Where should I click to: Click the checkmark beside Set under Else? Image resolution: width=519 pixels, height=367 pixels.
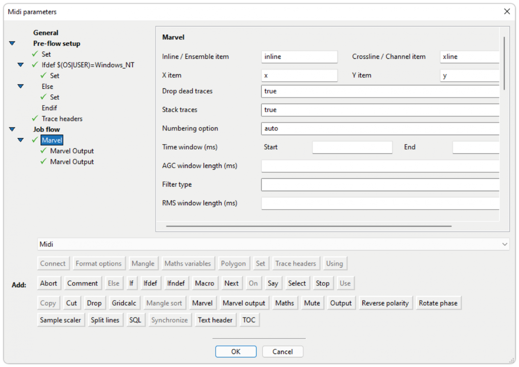(43, 97)
